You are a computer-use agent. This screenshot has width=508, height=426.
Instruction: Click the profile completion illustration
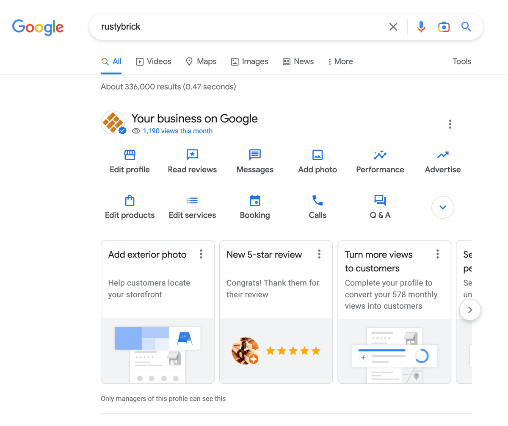[394, 354]
